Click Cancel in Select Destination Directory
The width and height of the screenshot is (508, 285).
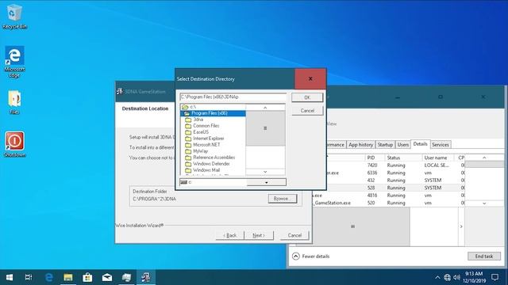click(307, 111)
